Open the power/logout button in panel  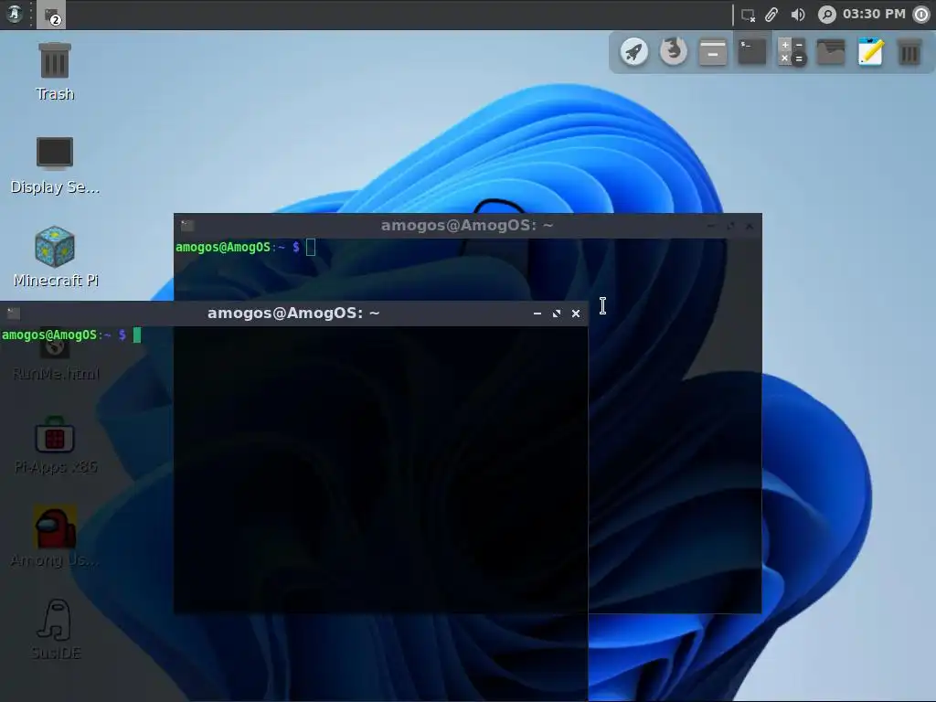coord(921,15)
